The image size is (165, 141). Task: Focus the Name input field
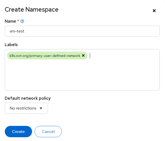click(x=82, y=31)
